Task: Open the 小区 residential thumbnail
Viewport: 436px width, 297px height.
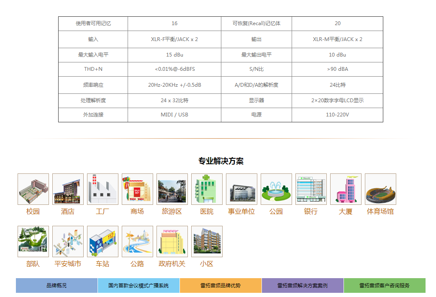Action: click(207, 241)
